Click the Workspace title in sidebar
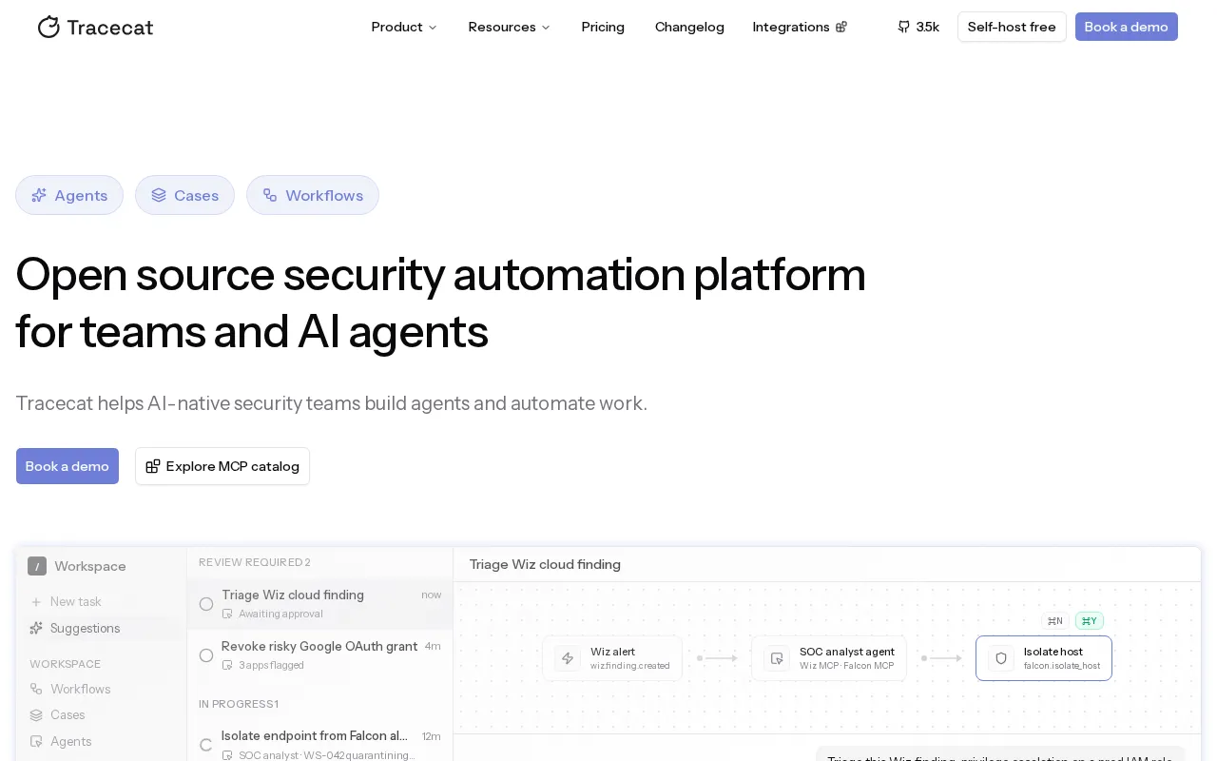 click(90, 566)
